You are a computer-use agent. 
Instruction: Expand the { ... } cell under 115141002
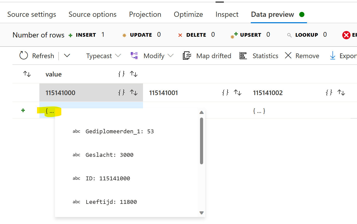(259, 111)
